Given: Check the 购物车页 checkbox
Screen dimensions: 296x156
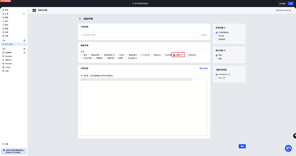Looking at the screenshot, I should (x=152, y=55).
